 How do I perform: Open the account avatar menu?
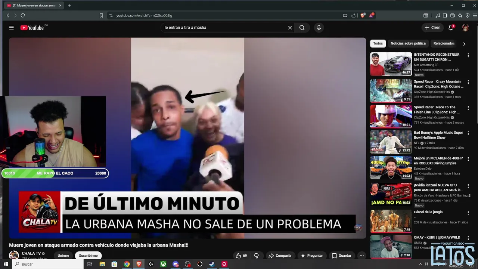(465, 28)
